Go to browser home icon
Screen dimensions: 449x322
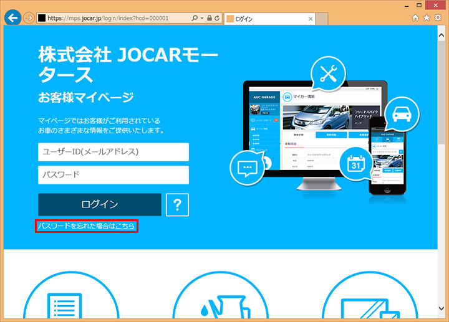click(415, 17)
